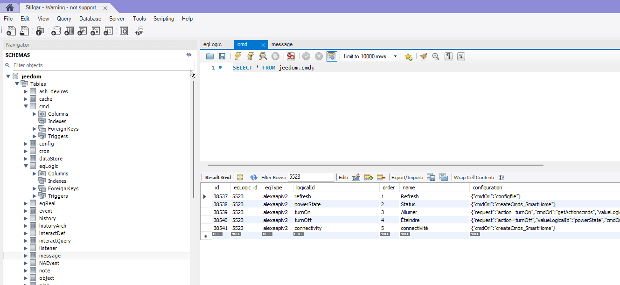Click the Explain query magnifier-lightning icon
This screenshot has width=620, height=285.
(x=263, y=56)
